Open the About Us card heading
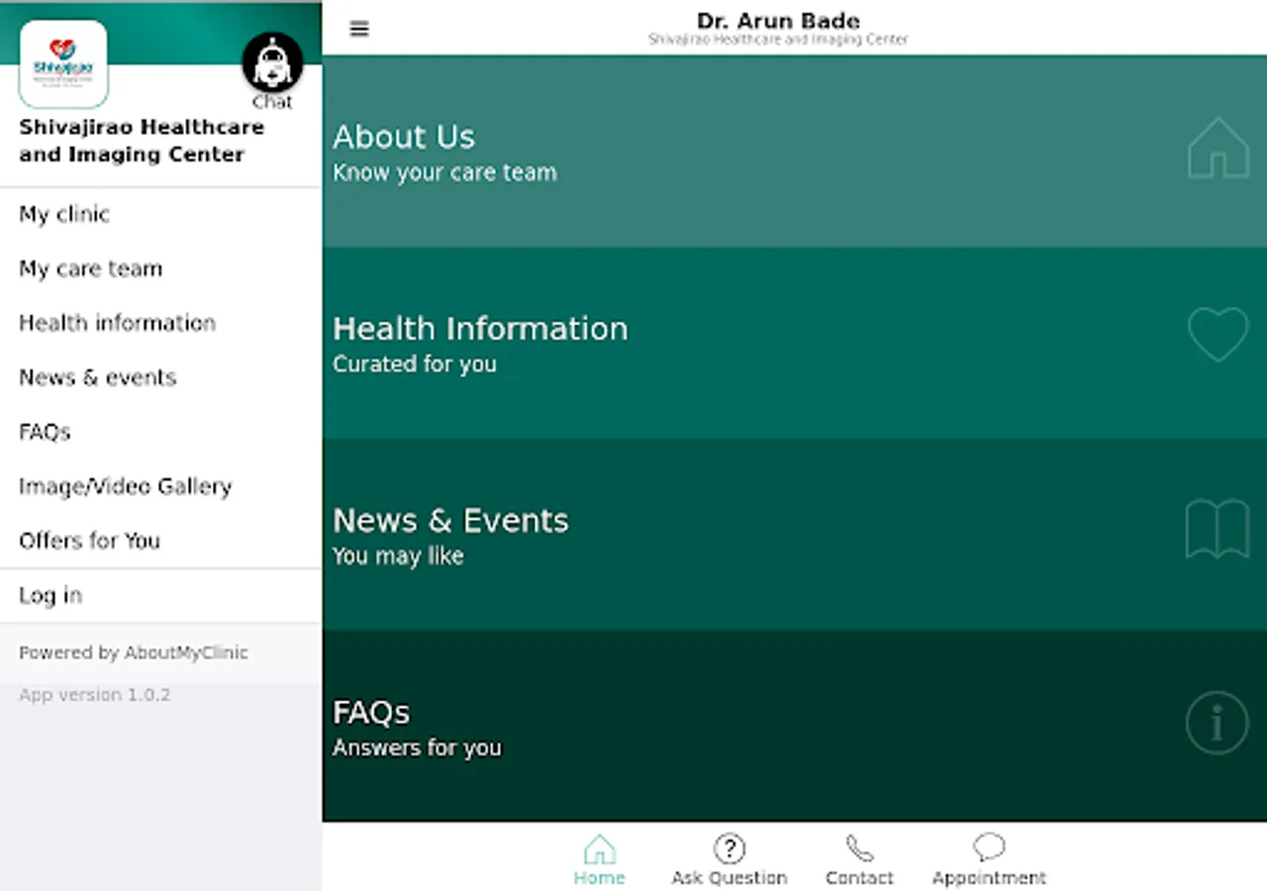This screenshot has width=1267, height=891. [404, 137]
